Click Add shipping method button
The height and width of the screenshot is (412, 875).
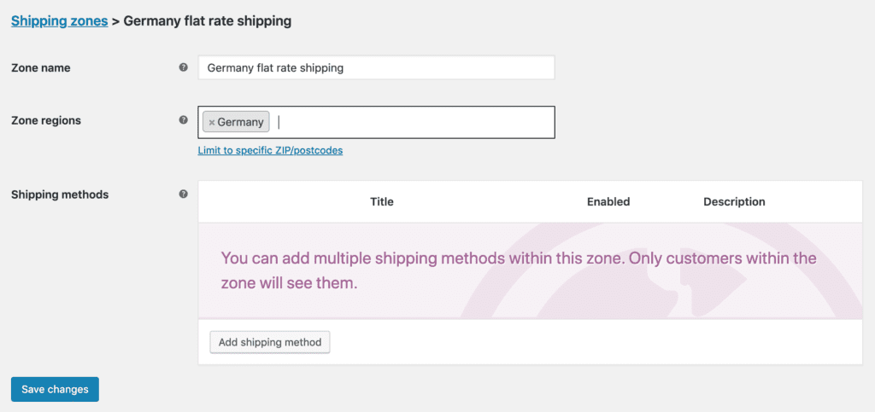pos(270,342)
